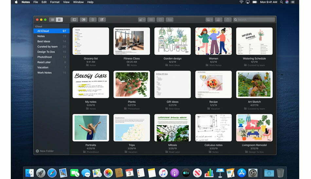Viewport: 311px width, 179px height.
Task: Open the Notes app from the Dock
Action: pos(152,173)
